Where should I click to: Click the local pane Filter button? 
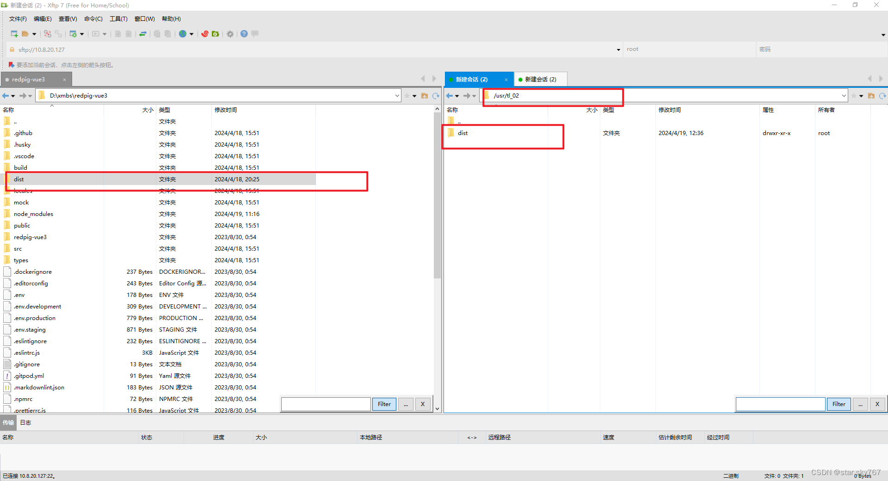(384, 404)
